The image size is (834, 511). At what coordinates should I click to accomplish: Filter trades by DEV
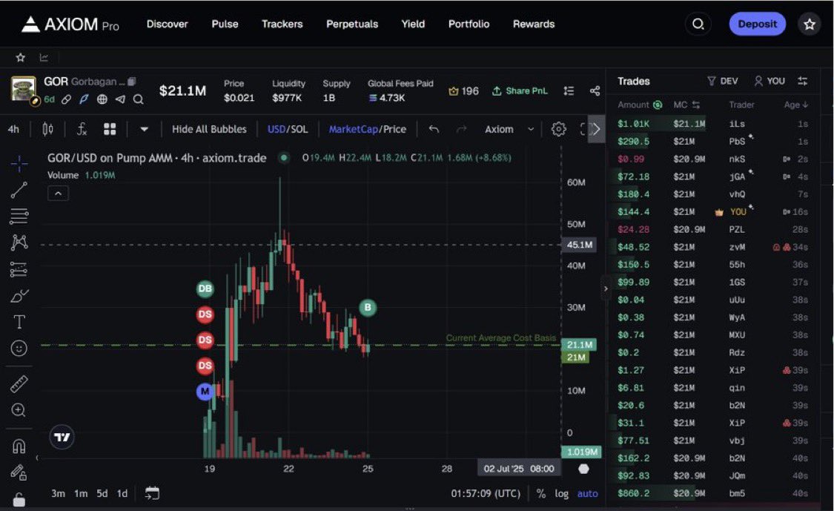pyautogui.click(x=722, y=81)
